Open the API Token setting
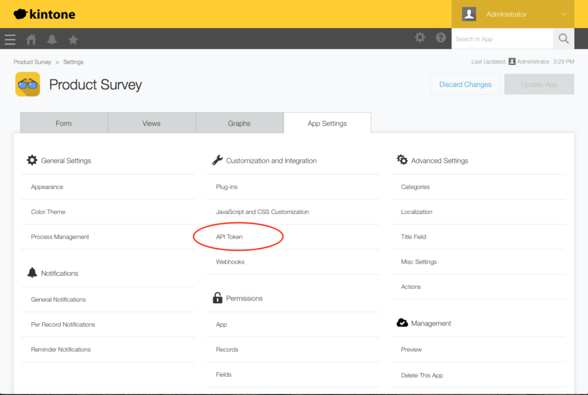Viewport: 588px width, 395px height. tap(229, 237)
